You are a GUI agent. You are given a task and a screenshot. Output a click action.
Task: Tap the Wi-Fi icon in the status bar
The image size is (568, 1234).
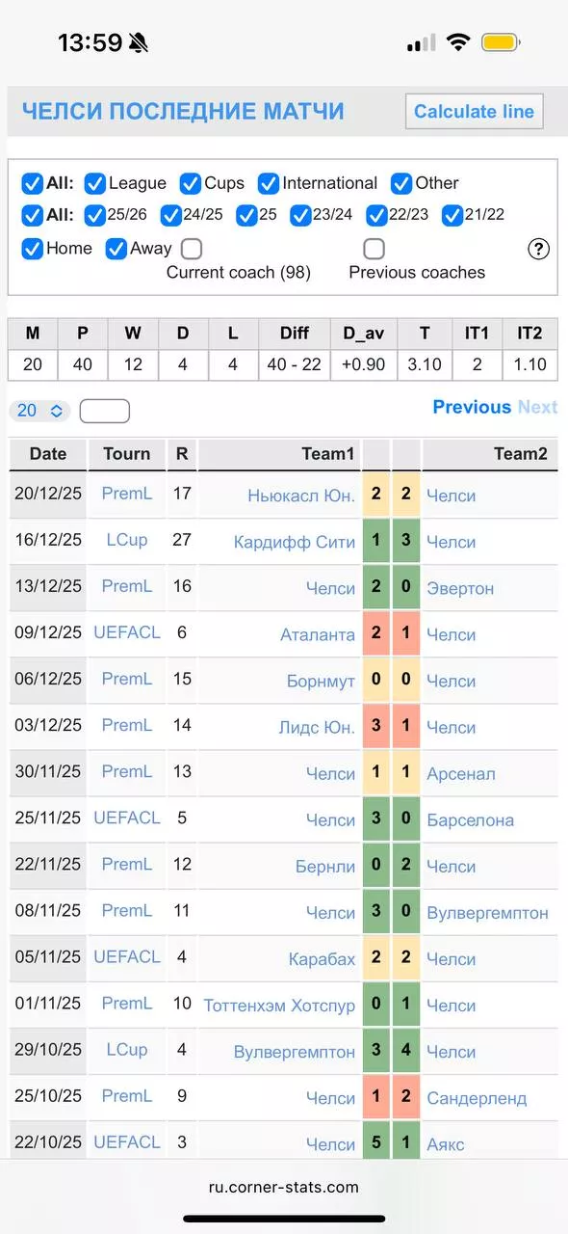point(457,41)
